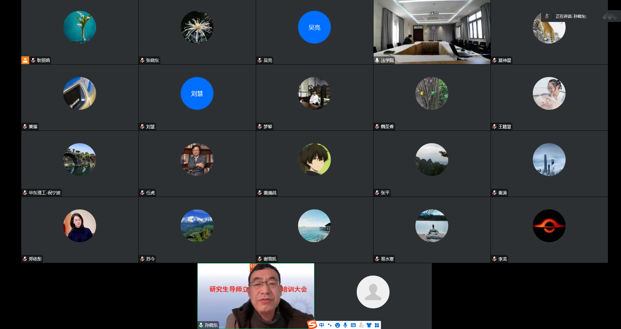Click the Sogou input method logo
This screenshot has width=621, height=329.
pos(312,324)
